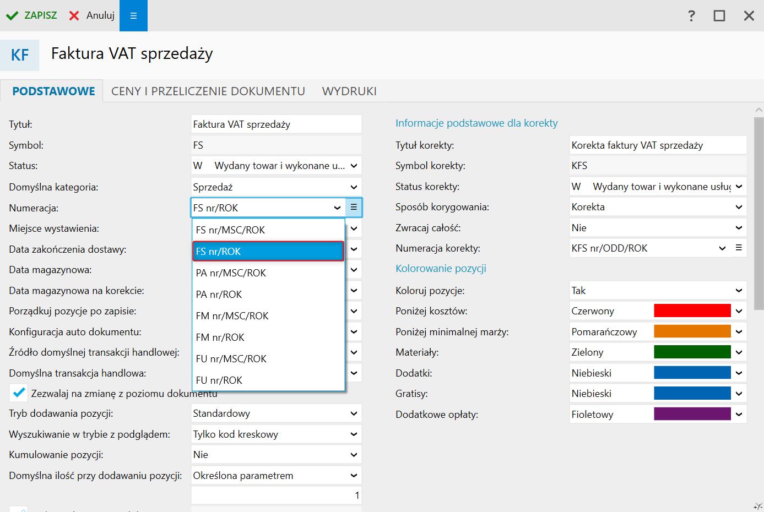Click the red Poniżej kosztów color swatch
The width and height of the screenshot is (764, 512).
pyautogui.click(x=692, y=311)
